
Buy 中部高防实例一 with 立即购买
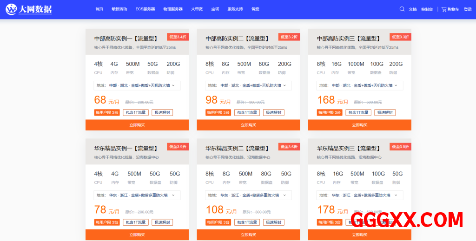coord(137,125)
